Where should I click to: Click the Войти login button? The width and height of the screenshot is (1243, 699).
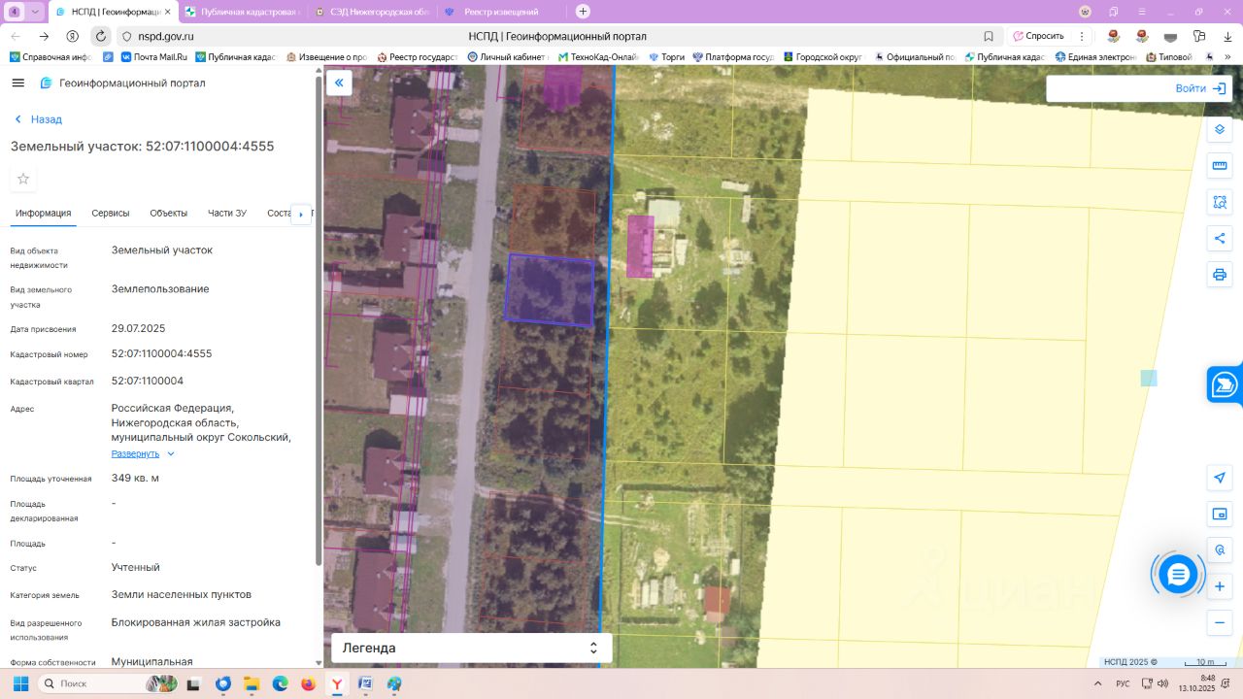pyautogui.click(x=1200, y=88)
